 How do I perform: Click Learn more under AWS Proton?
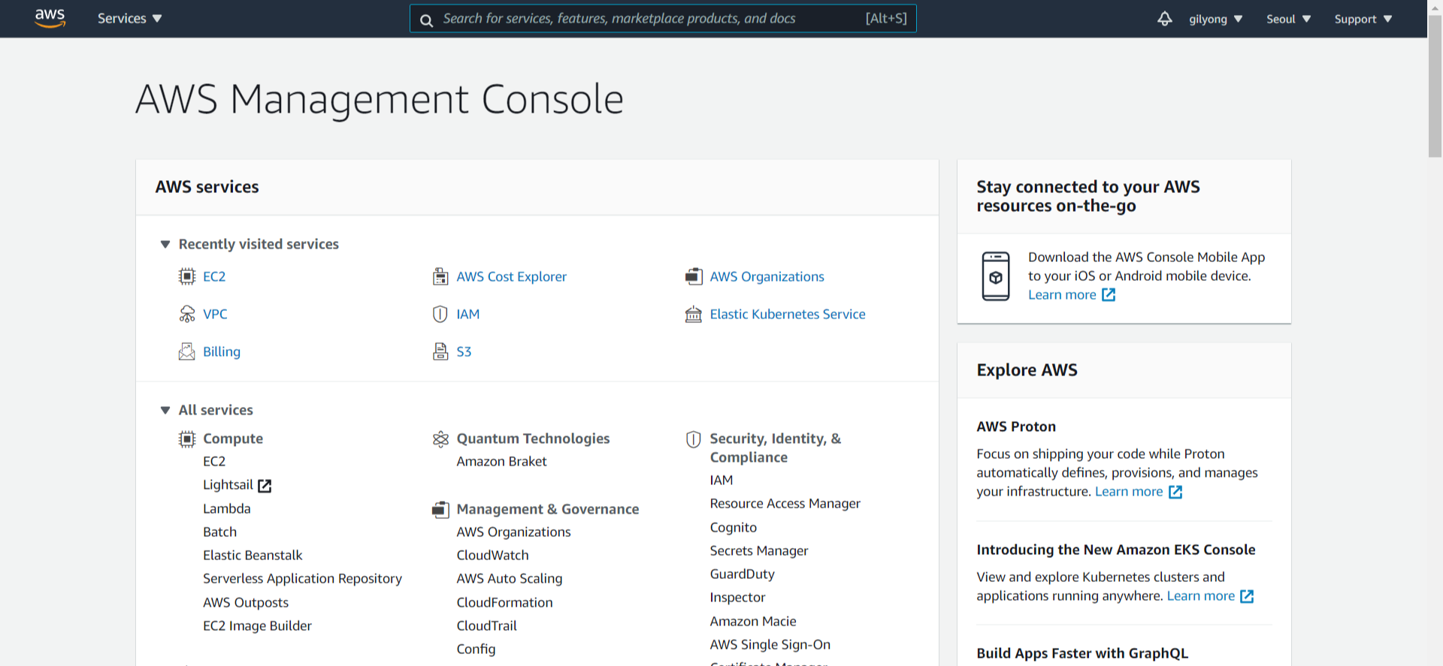[1129, 492]
